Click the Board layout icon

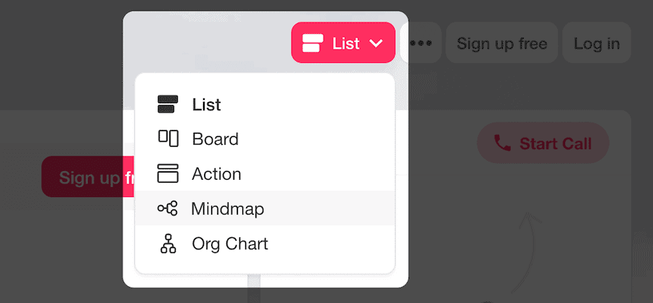(168, 138)
